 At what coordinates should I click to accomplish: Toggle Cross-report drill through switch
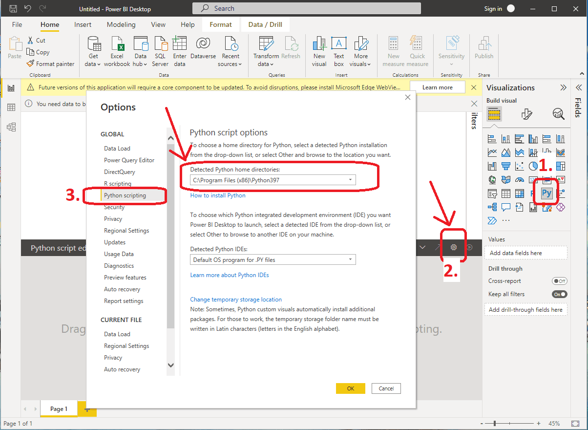[x=560, y=281]
